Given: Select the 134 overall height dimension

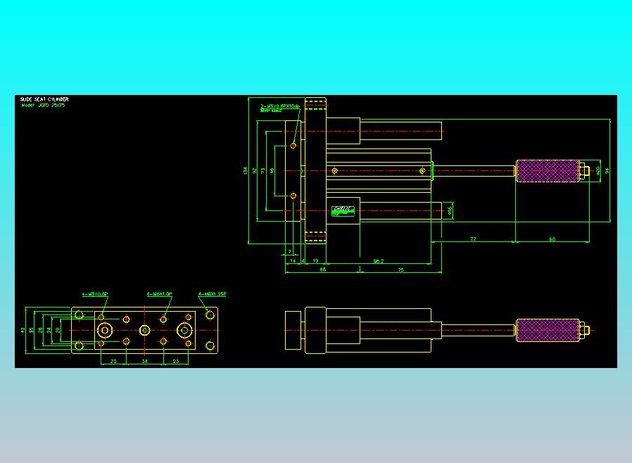Looking at the screenshot, I should (246, 171).
